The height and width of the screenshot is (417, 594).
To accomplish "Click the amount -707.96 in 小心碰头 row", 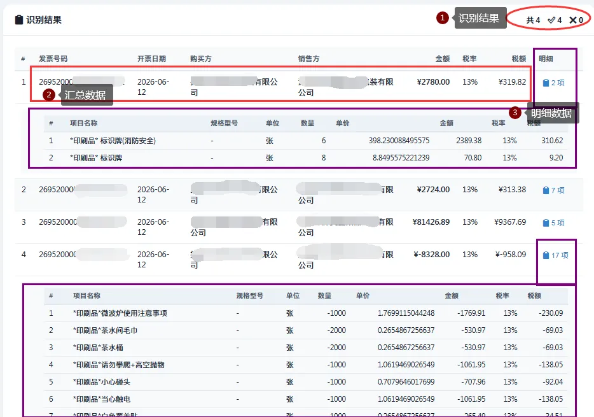I will (x=473, y=382).
